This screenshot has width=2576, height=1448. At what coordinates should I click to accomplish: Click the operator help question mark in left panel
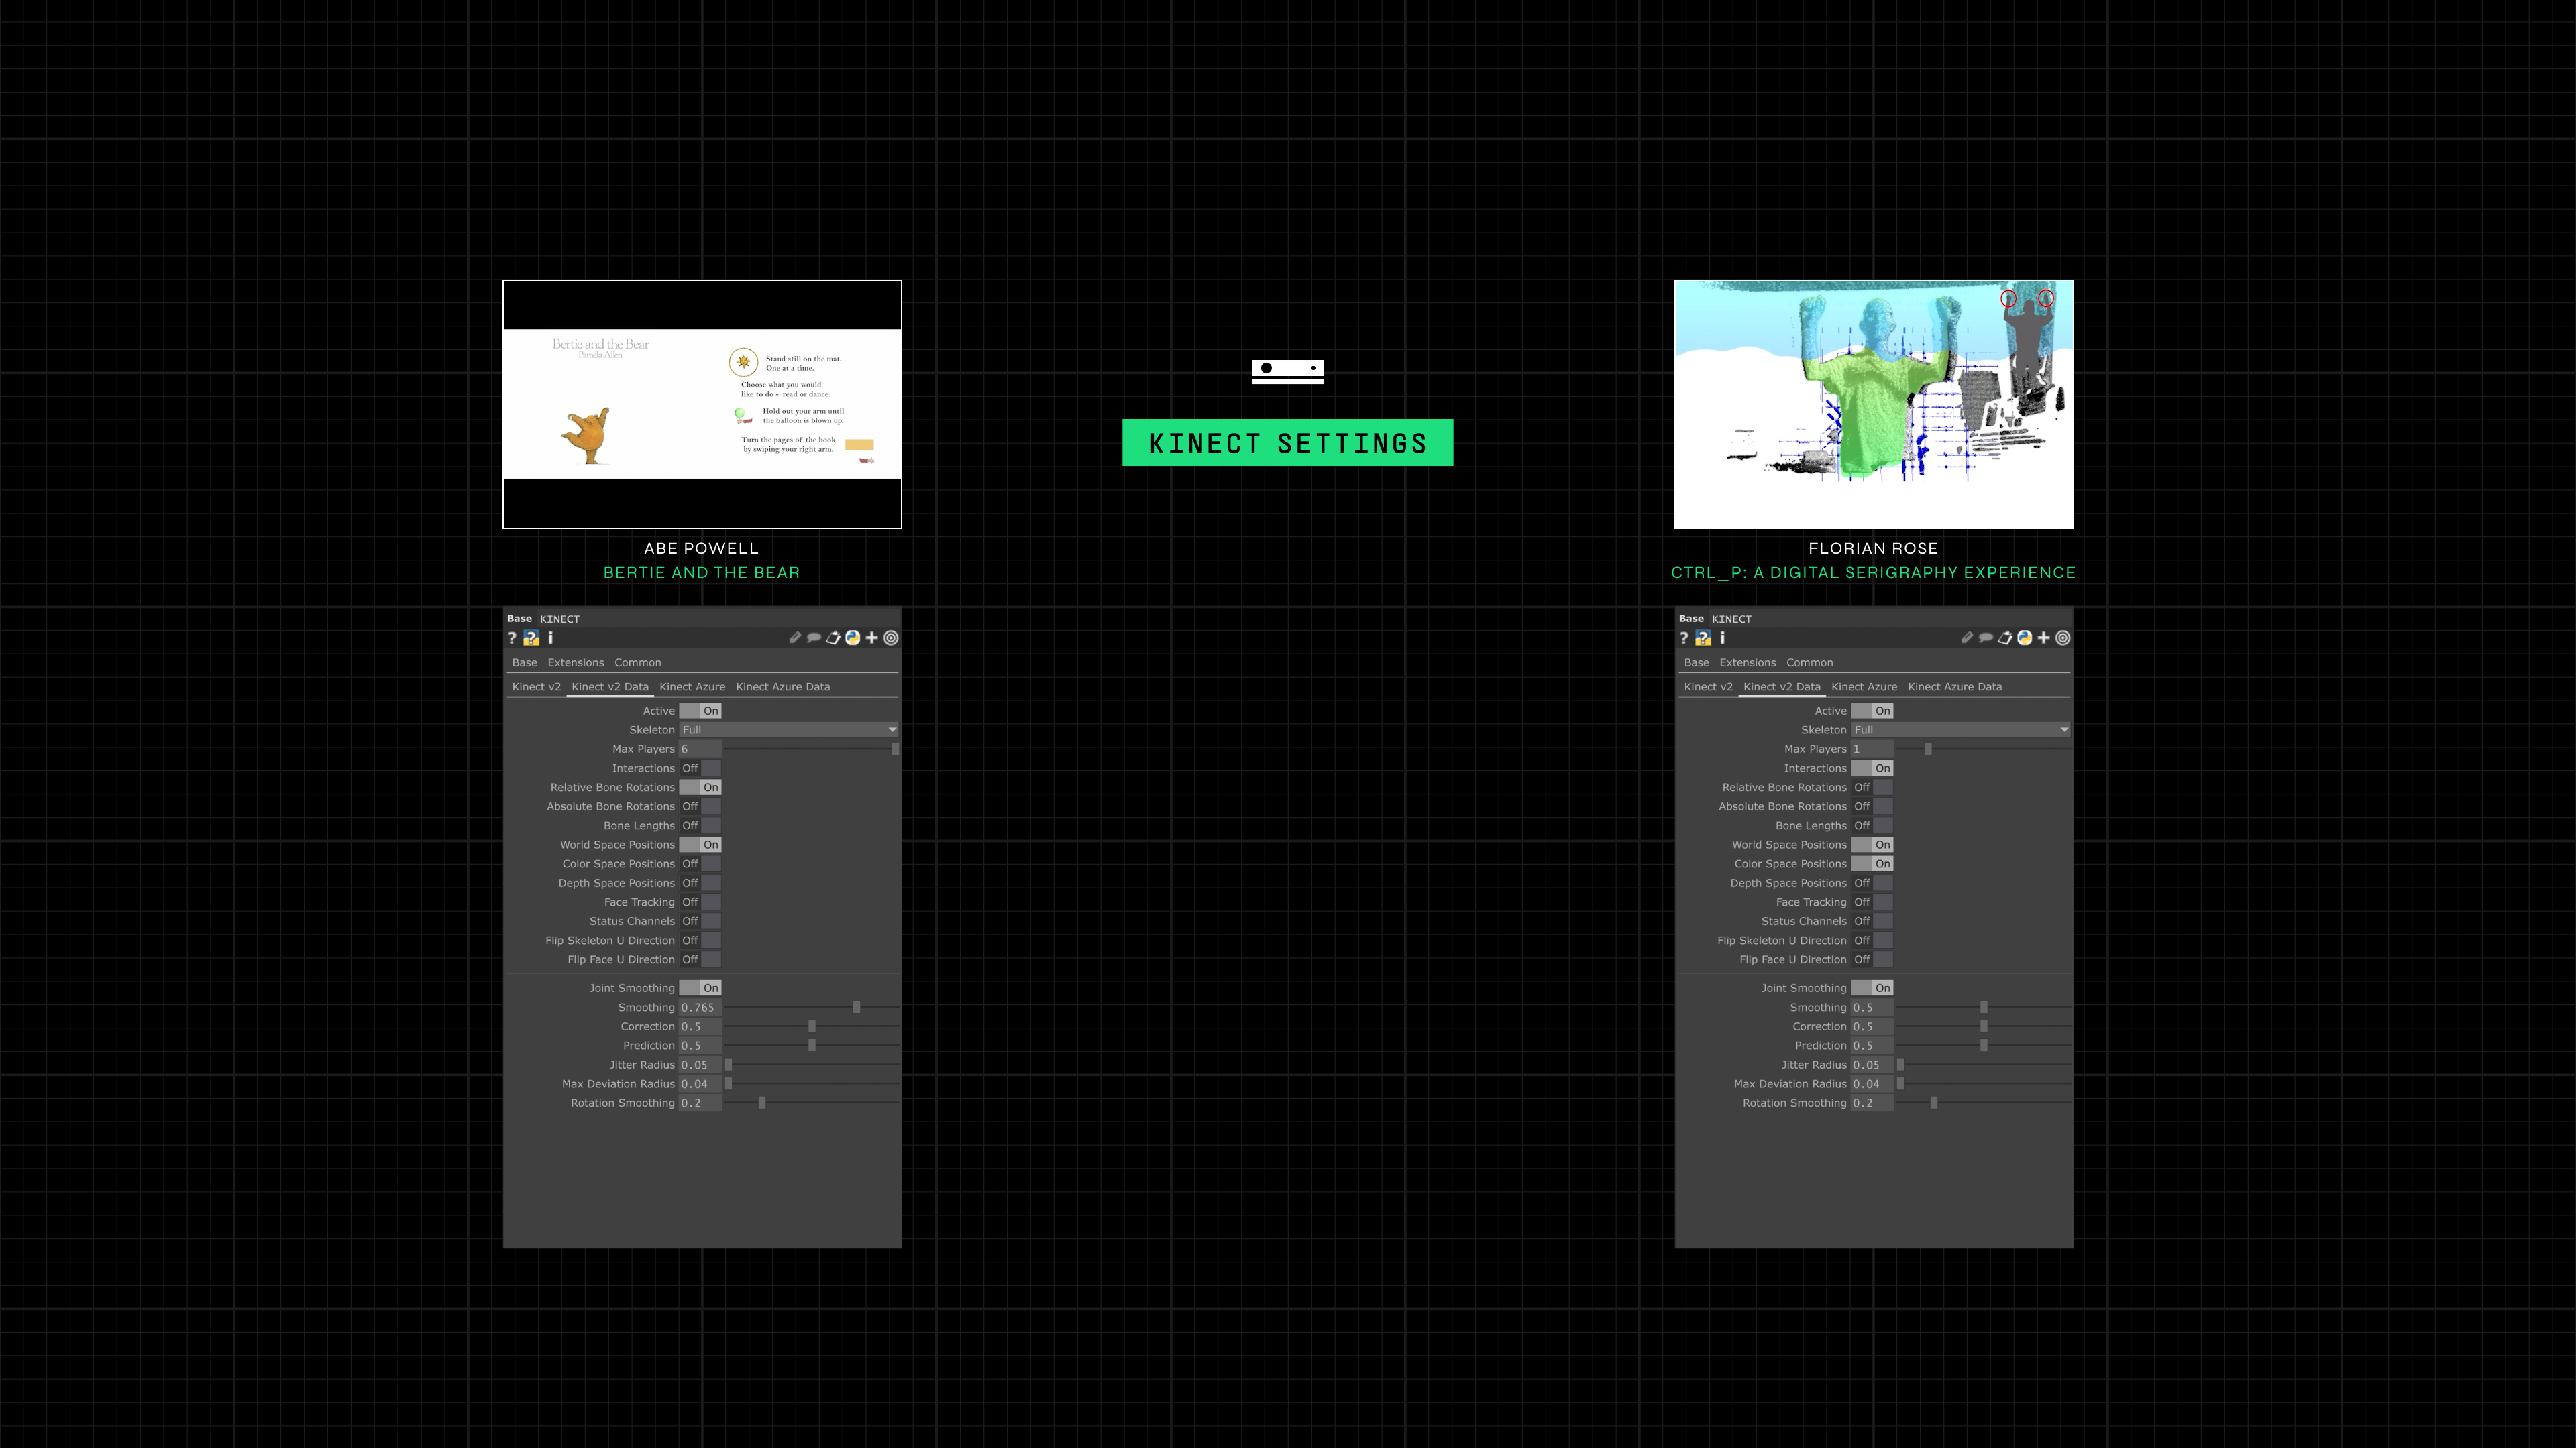pos(512,638)
